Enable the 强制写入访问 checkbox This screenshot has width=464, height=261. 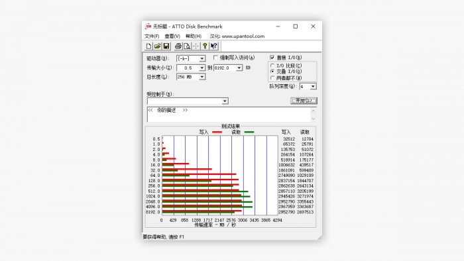point(215,58)
